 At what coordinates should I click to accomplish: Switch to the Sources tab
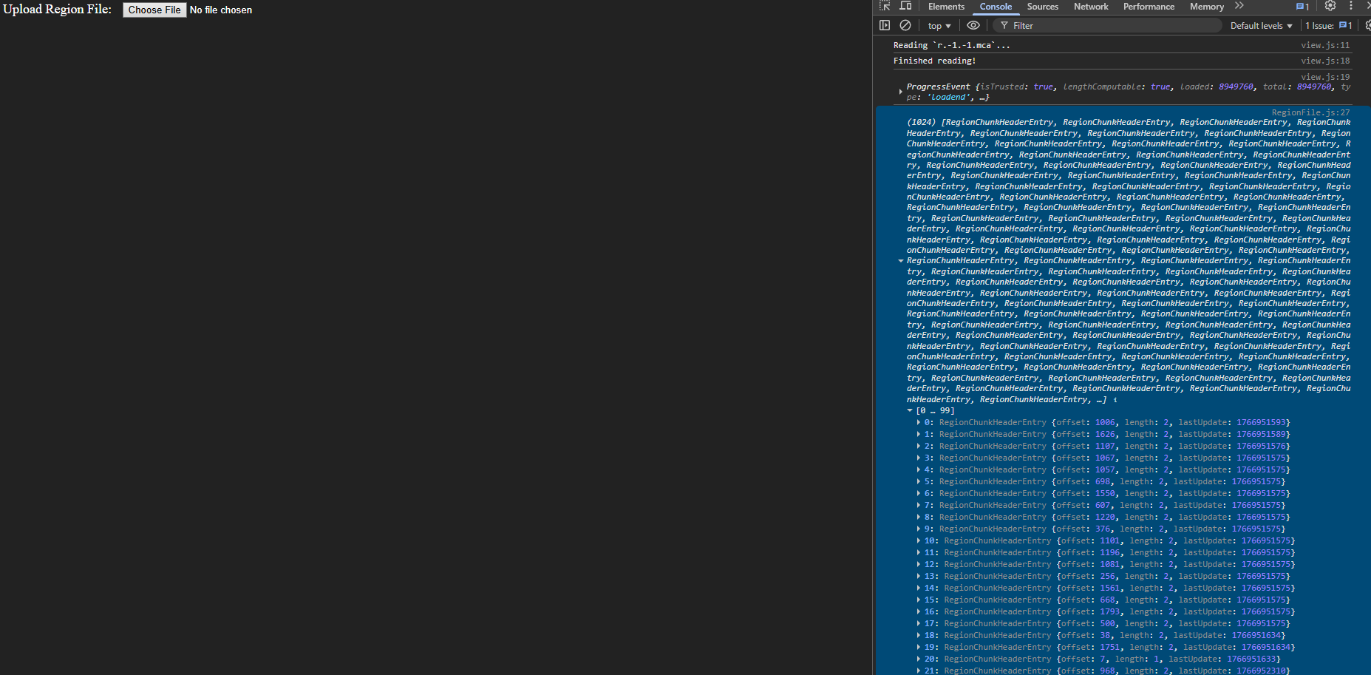pos(1042,7)
